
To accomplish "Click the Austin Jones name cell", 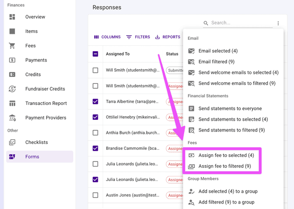I will coord(133,195).
